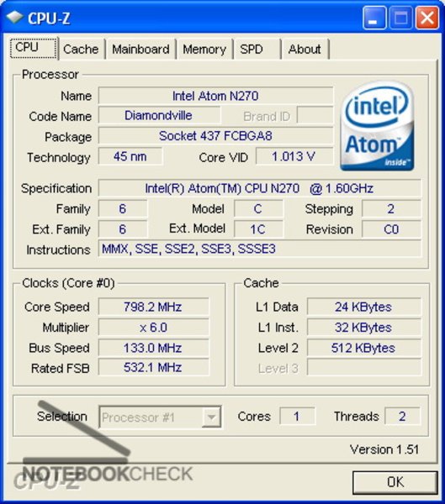Minimize the CPU-Z window
The image size is (445, 504).
(x=374, y=18)
